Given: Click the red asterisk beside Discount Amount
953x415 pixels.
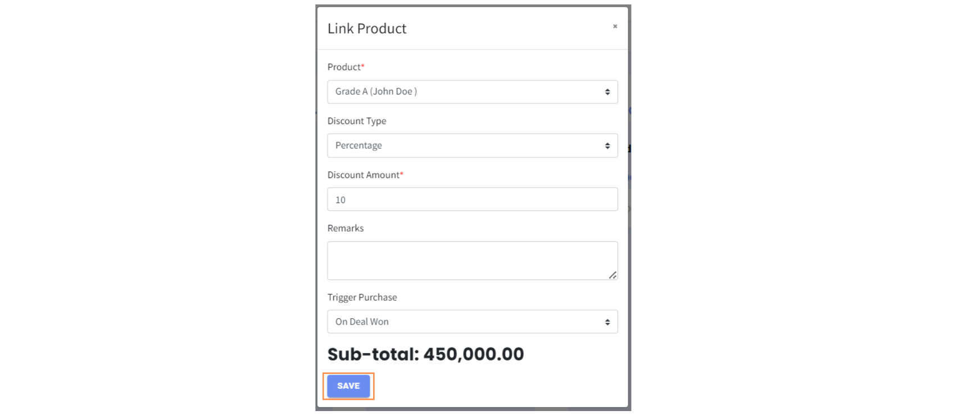Looking at the screenshot, I should click(x=402, y=174).
